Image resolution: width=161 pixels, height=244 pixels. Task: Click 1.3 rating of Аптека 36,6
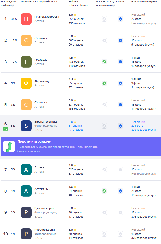coord(71,187)
